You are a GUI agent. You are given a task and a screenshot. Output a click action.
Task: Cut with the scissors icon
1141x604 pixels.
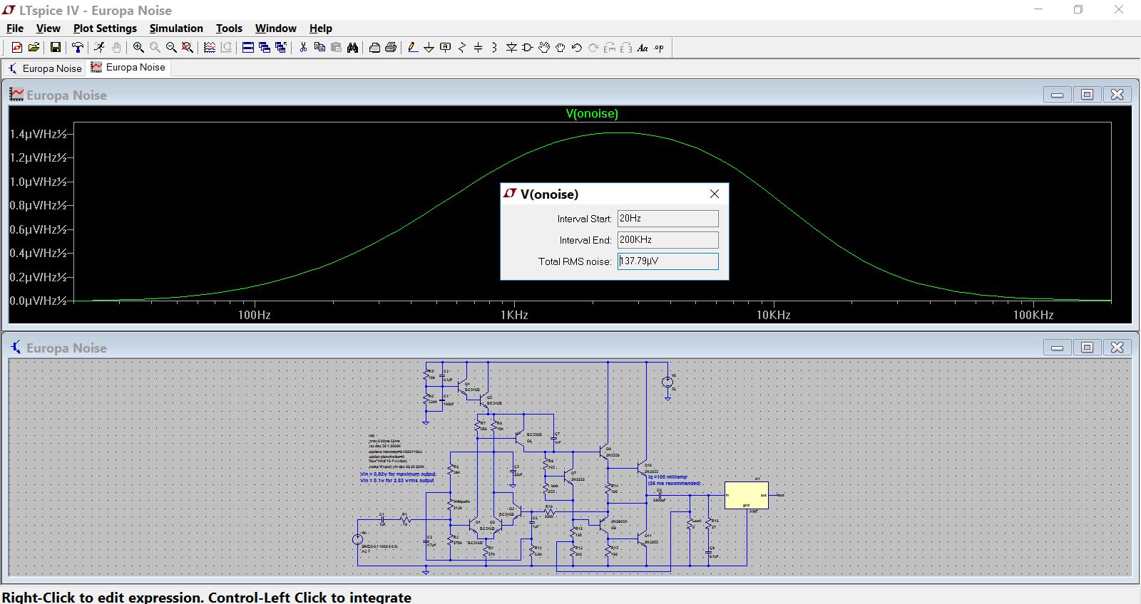coord(303,48)
